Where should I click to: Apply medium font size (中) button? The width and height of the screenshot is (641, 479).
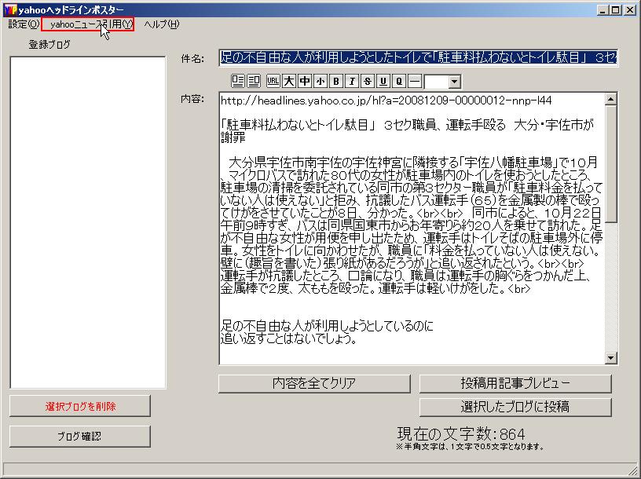[305, 81]
